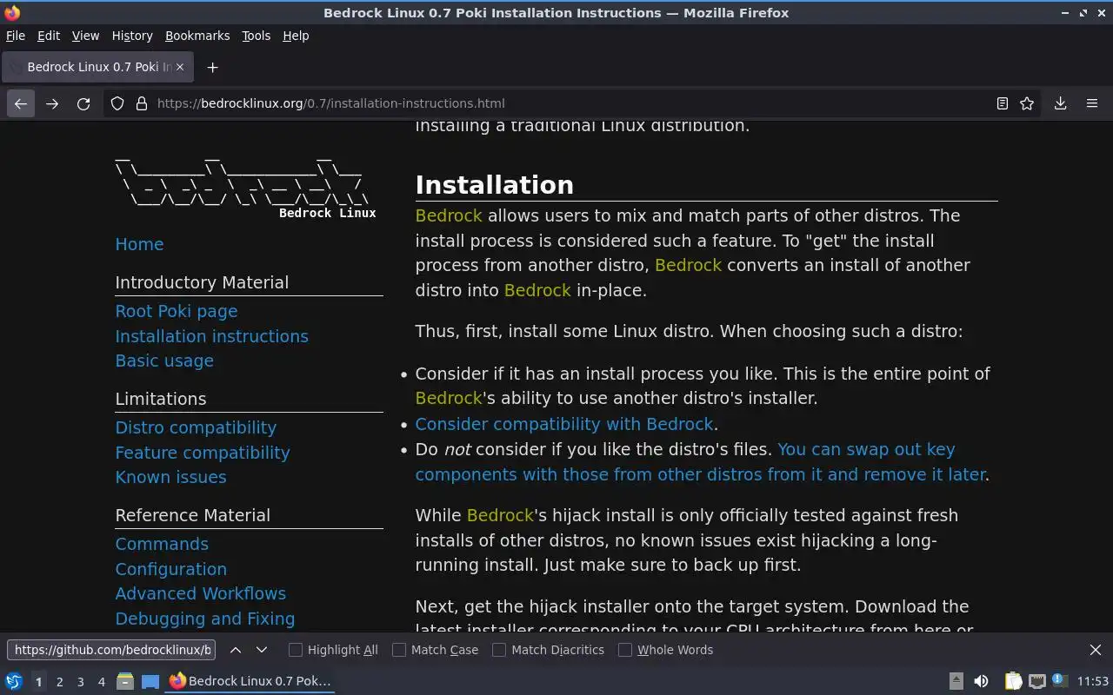Click the Bedrock Linux ASCII logo

[246, 189]
